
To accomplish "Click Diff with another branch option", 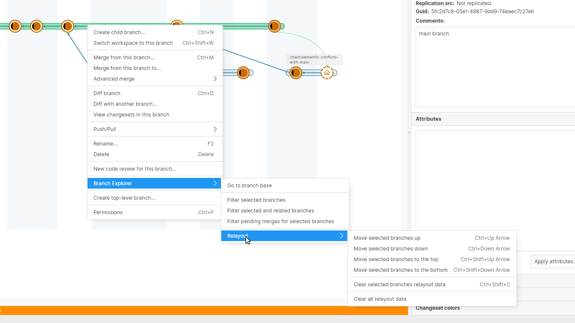I will [x=125, y=104].
